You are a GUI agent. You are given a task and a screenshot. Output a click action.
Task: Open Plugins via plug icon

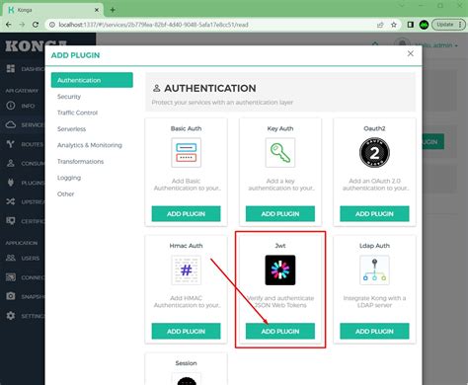[x=11, y=183]
